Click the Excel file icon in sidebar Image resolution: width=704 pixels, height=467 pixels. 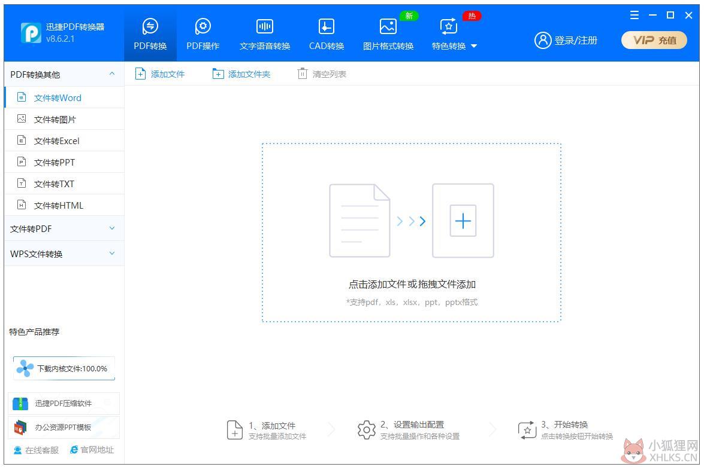(22, 140)
